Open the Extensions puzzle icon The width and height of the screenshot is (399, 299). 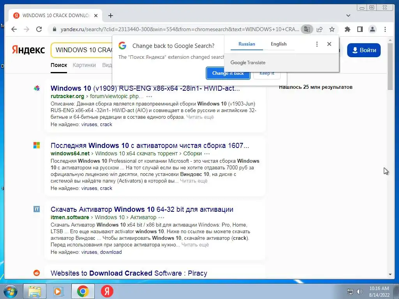[x=347, y=29]
